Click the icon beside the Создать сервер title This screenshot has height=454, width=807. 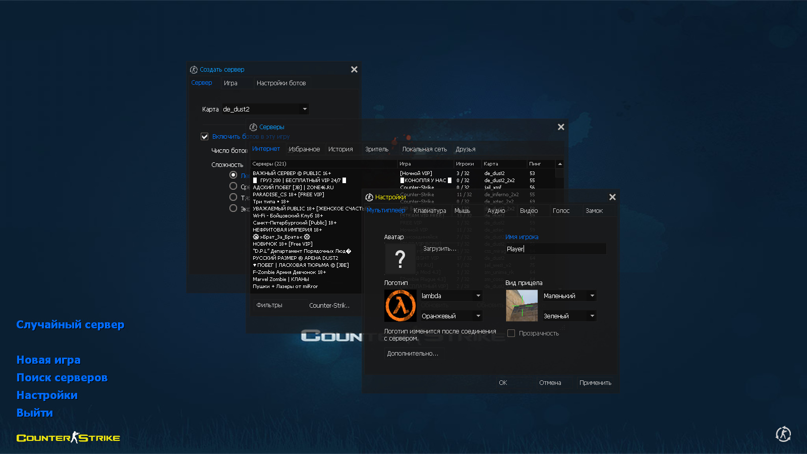(x=194, y=70)
